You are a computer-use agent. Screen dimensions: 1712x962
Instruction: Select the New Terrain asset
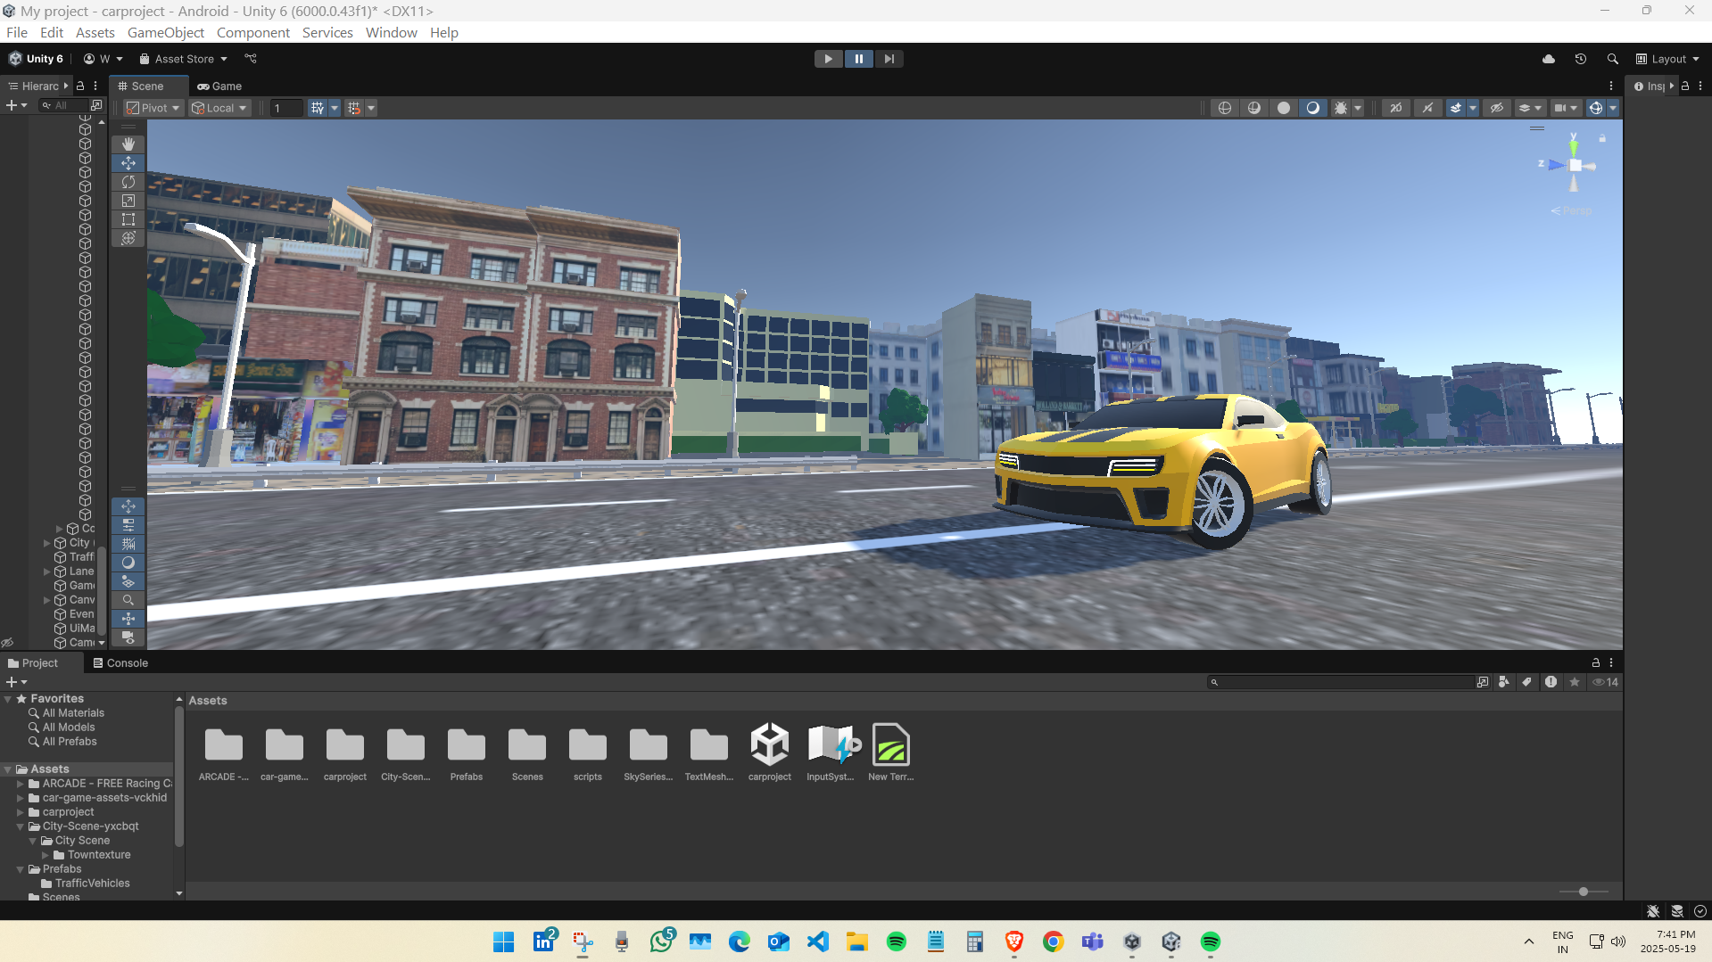click(x=891, y=752)
